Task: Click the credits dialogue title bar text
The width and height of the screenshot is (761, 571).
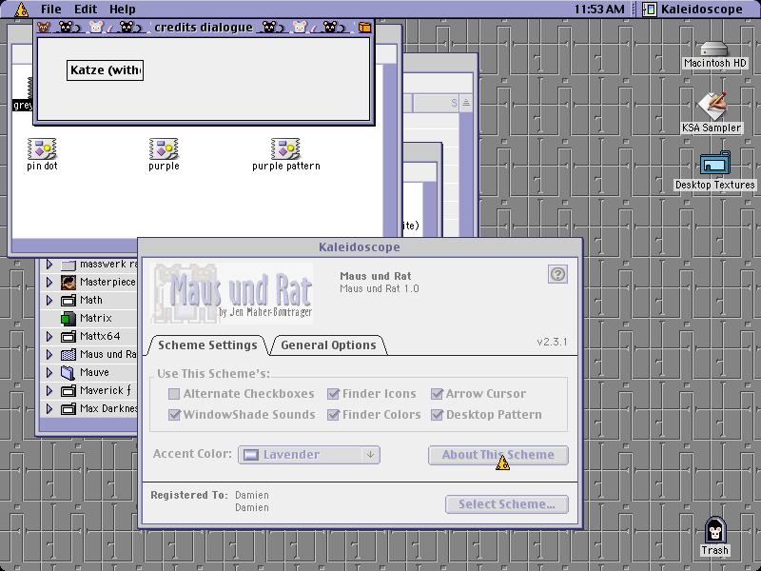Action: pyautogui.click(x=204, y=28)
